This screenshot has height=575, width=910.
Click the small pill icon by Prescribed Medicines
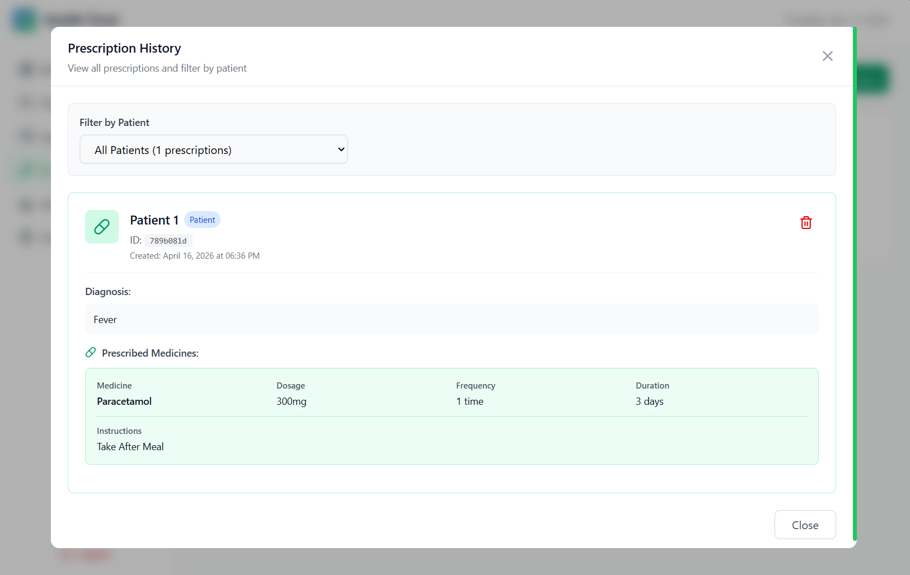point(91,353)
